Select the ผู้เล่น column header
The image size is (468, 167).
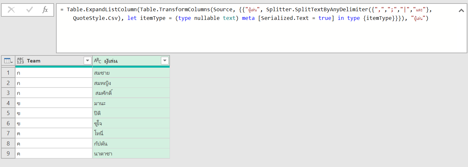[x=131, y=61]
